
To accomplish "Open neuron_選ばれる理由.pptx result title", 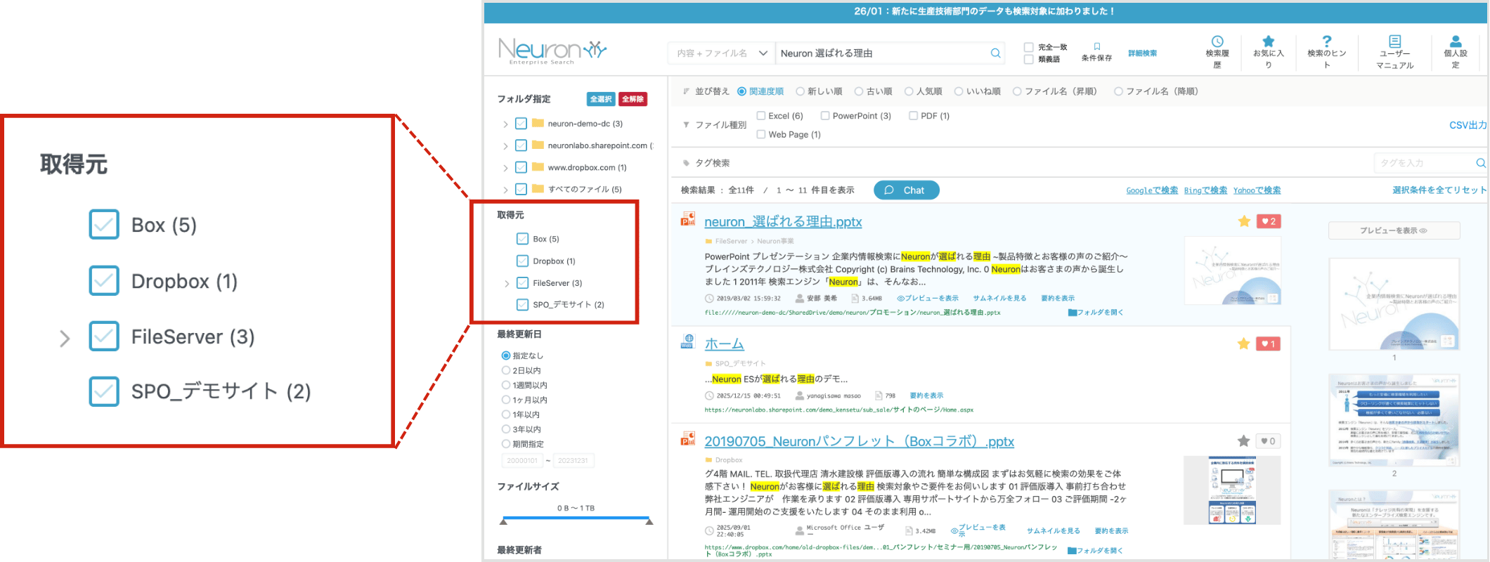I will [783, 222].
